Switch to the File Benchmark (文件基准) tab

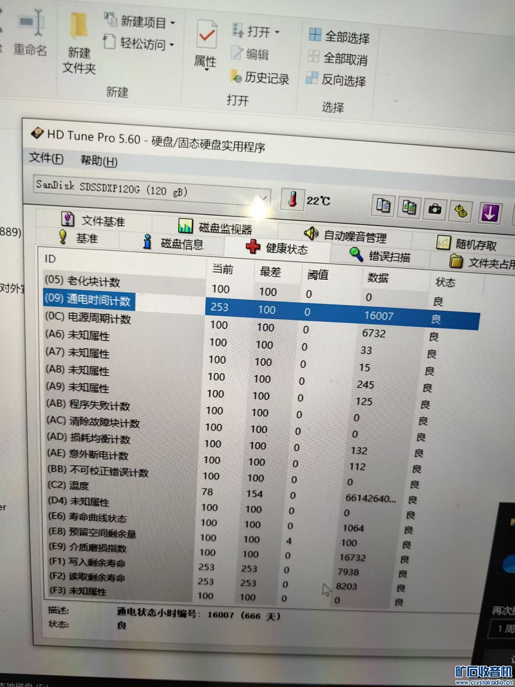point(94,220)
